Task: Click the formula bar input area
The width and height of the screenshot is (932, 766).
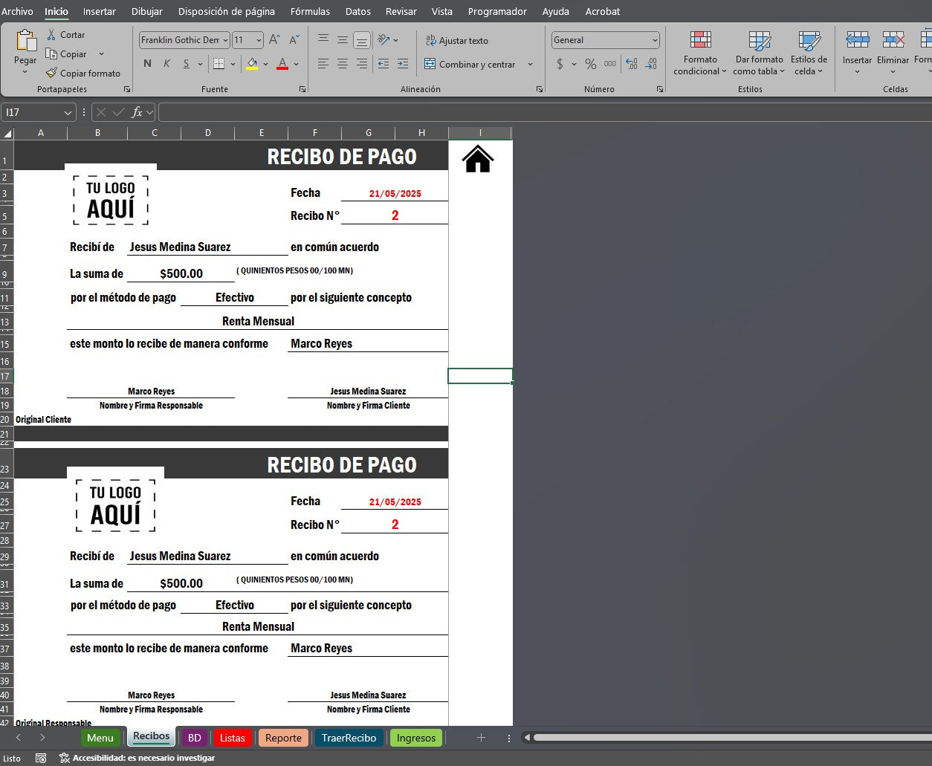Action: [x=545, y=112]
